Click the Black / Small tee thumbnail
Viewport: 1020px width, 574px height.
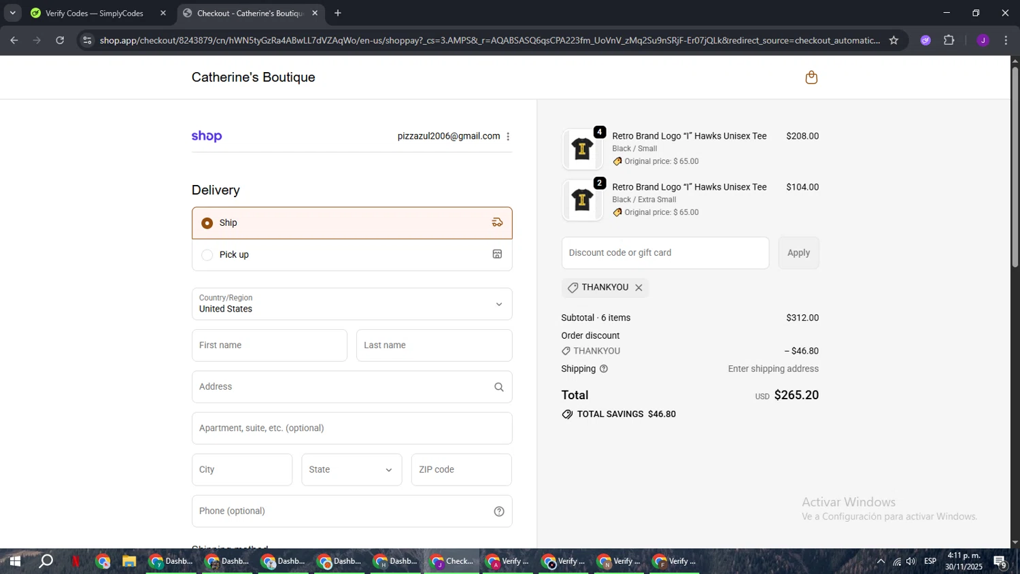[x=582, y=149]
